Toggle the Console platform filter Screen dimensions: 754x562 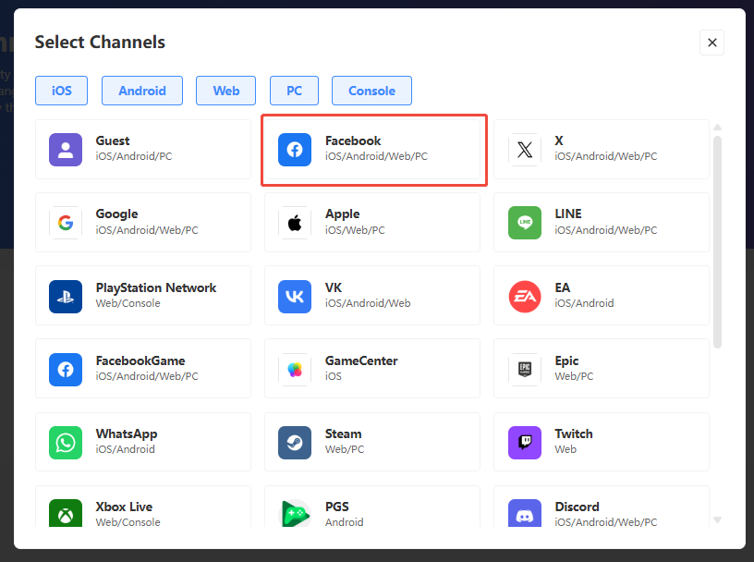pos(371,91)
